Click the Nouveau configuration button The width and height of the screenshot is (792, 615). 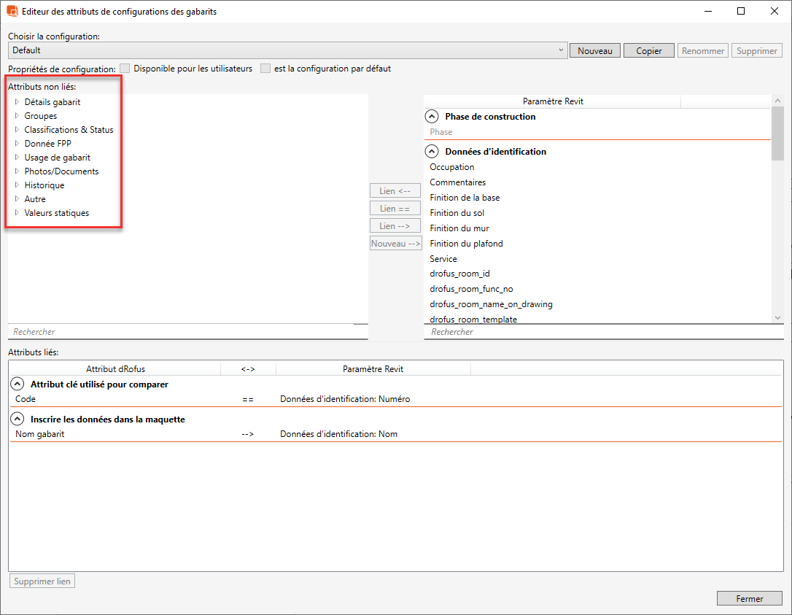click(594, 51)
